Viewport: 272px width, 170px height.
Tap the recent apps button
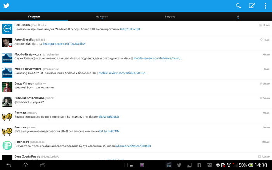pos(42,165)
